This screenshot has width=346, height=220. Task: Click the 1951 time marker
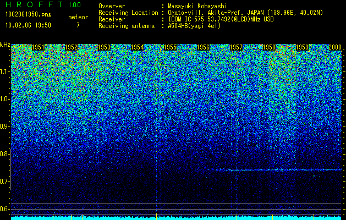coord(38,47)
